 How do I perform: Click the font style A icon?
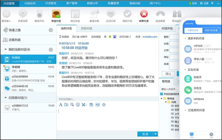(x=61, y=105)
